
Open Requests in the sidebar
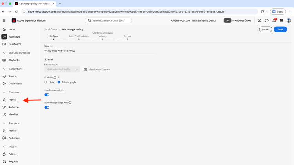click(13, 161)
